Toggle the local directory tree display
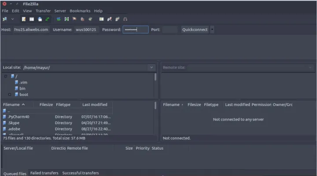317x176 pixels. (32, 19)
